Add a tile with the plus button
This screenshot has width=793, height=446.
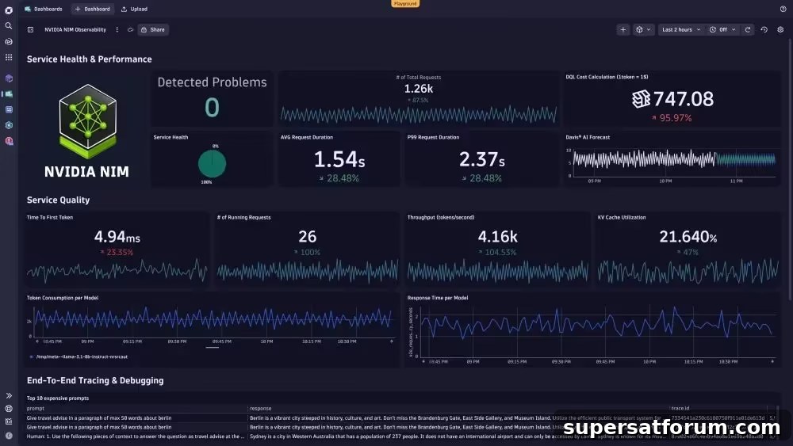(x=623, y=30)
